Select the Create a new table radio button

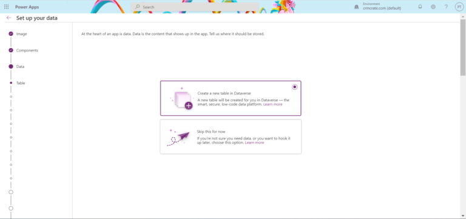pyautogui.click(x=294, y=87)
